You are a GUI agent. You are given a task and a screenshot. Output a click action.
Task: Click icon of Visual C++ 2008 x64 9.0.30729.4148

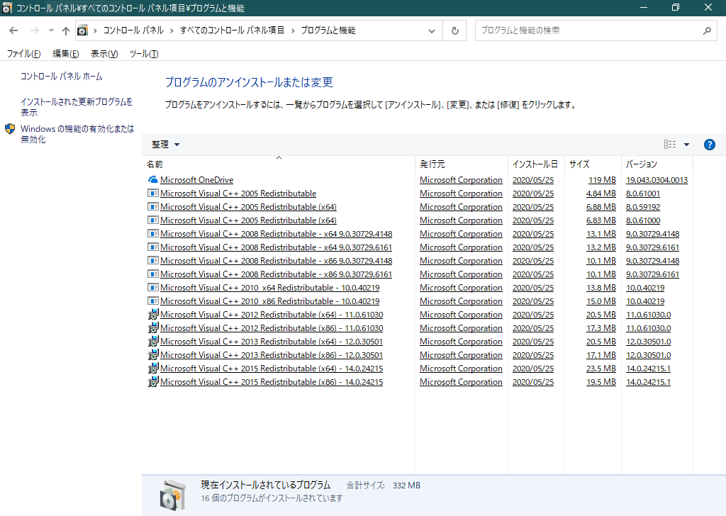pyautogui.click(x=153, y=233)
